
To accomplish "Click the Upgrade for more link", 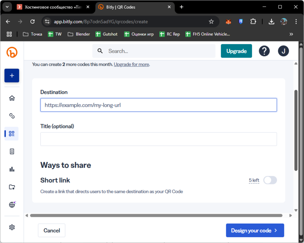I will pyautogui.click(x=131, y=64).
